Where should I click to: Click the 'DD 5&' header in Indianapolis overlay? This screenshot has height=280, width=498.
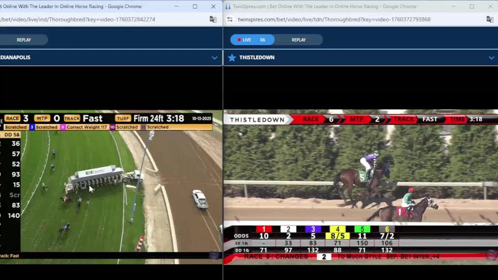coord(12,135)
